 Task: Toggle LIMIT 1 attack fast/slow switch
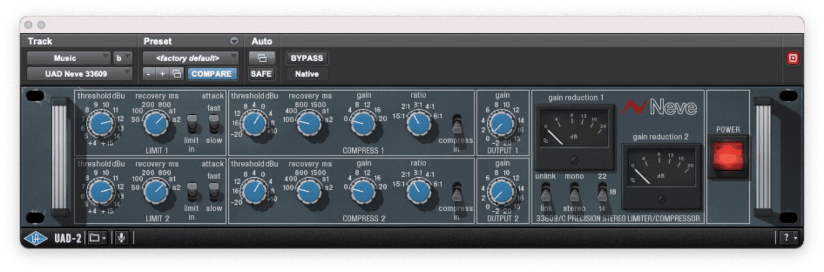click(214, 124)
